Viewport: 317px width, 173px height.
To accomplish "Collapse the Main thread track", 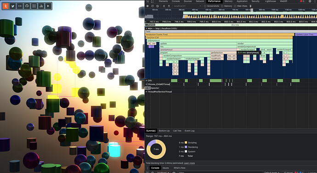I will point(147,29).
